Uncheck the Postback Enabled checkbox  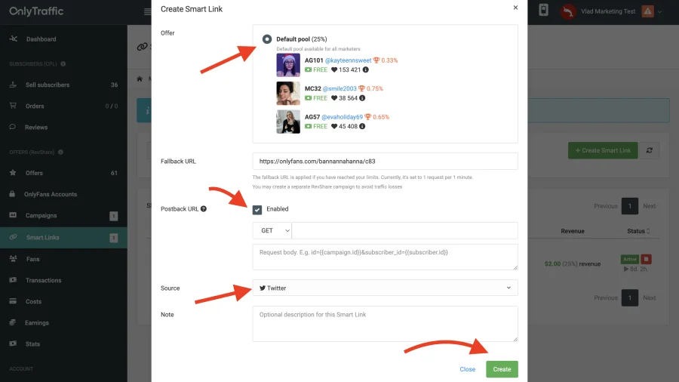pyautogui.click(x=257, y=209)
